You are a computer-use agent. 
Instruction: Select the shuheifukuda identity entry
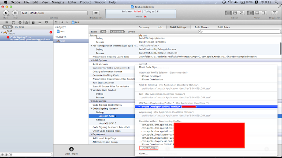[x=149, y=148]
